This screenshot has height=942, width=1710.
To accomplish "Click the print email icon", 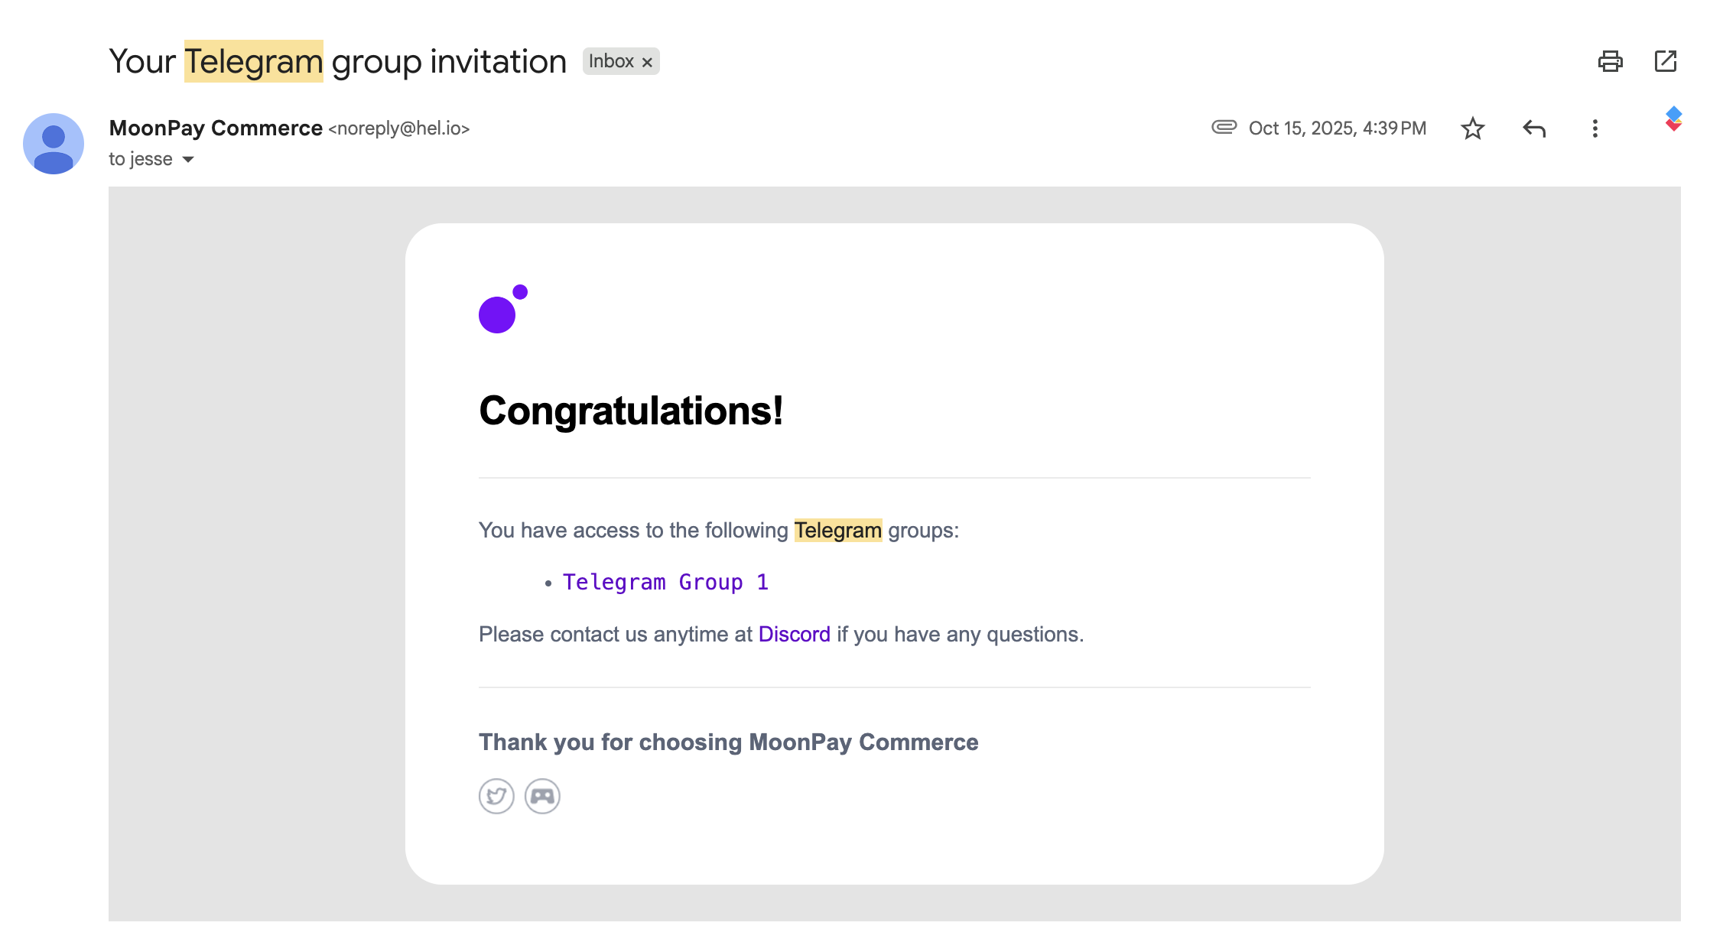I will pos(1610,61).
